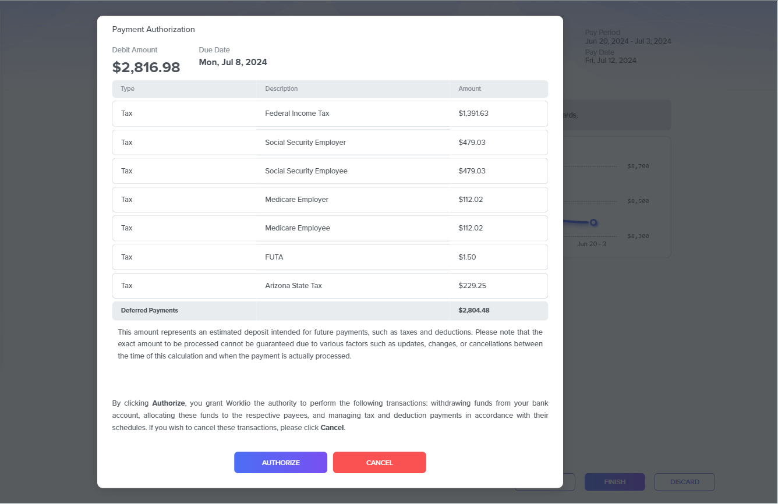The height and width of the screenshot is (504, 778).
Task: Click the red Cancel button
Action: coord(379,463)
